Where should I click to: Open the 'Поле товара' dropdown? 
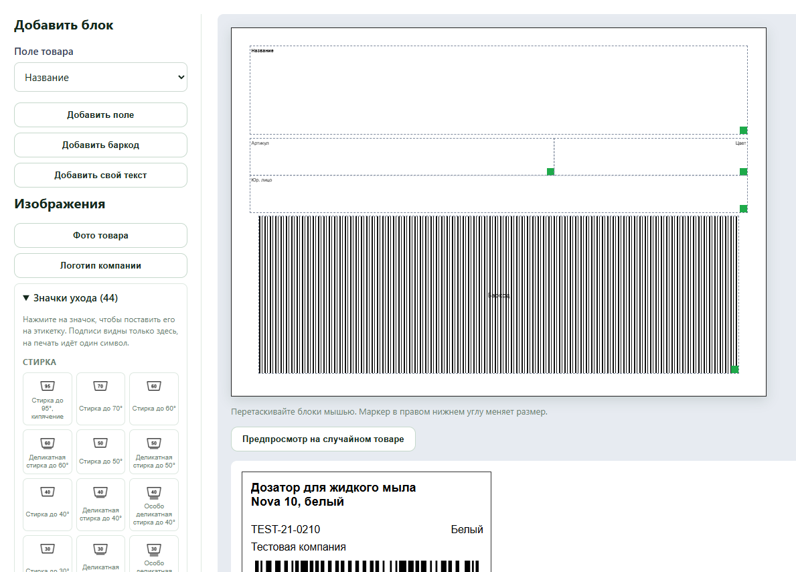100,77
